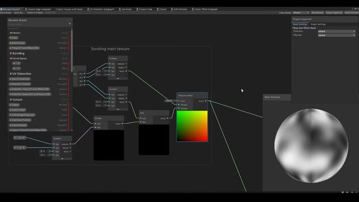The image size is (359, 202).
Task: Click the sphere in Main Preview
Action: click(311, 146)
